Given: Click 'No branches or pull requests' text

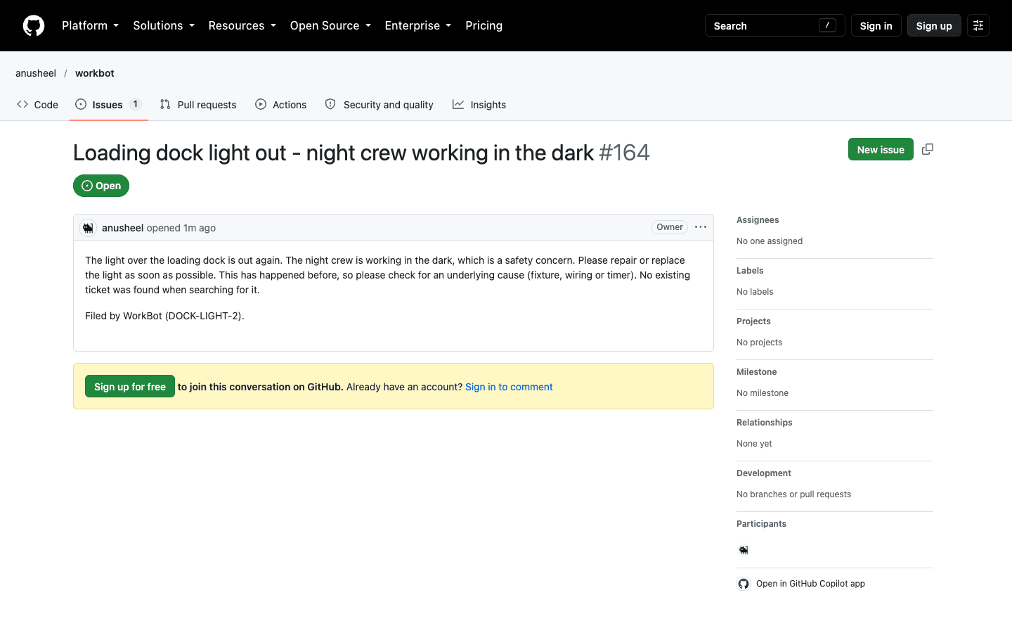Looking at the screenshot, I should (x=793, y=494).
